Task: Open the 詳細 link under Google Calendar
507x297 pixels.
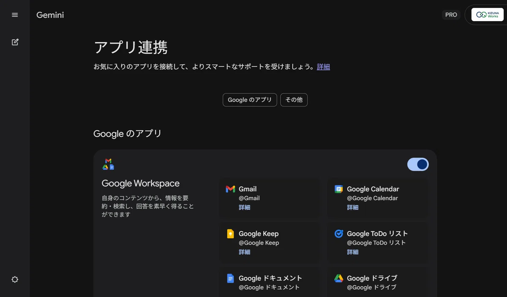Action: [353, 207]
